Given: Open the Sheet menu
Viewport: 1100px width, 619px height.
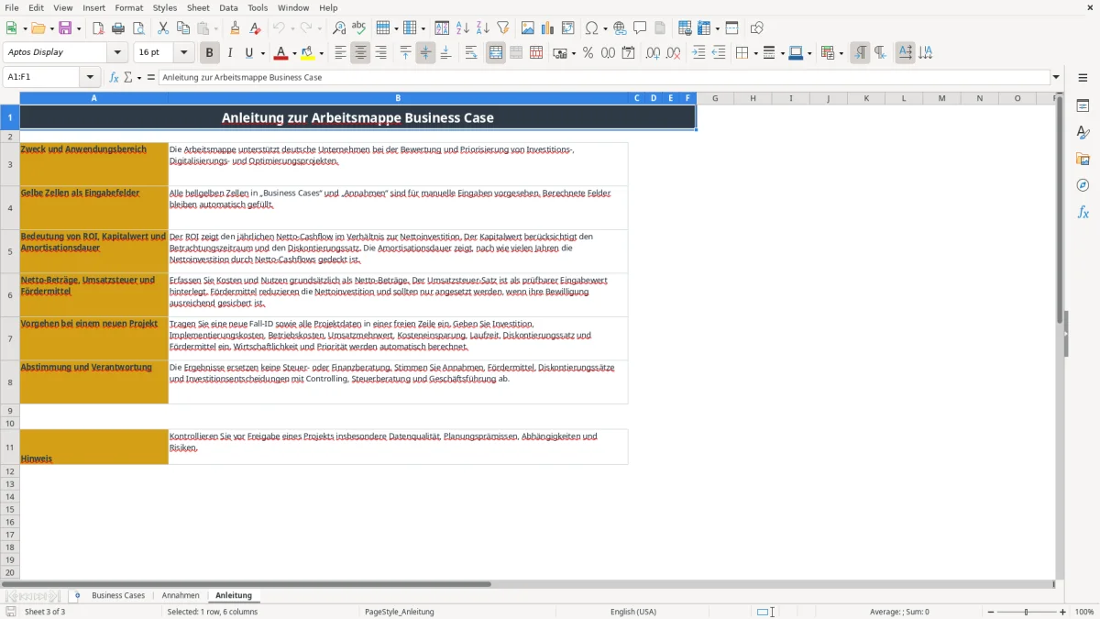Looking at the screenshot, I should tap(198, 7).
